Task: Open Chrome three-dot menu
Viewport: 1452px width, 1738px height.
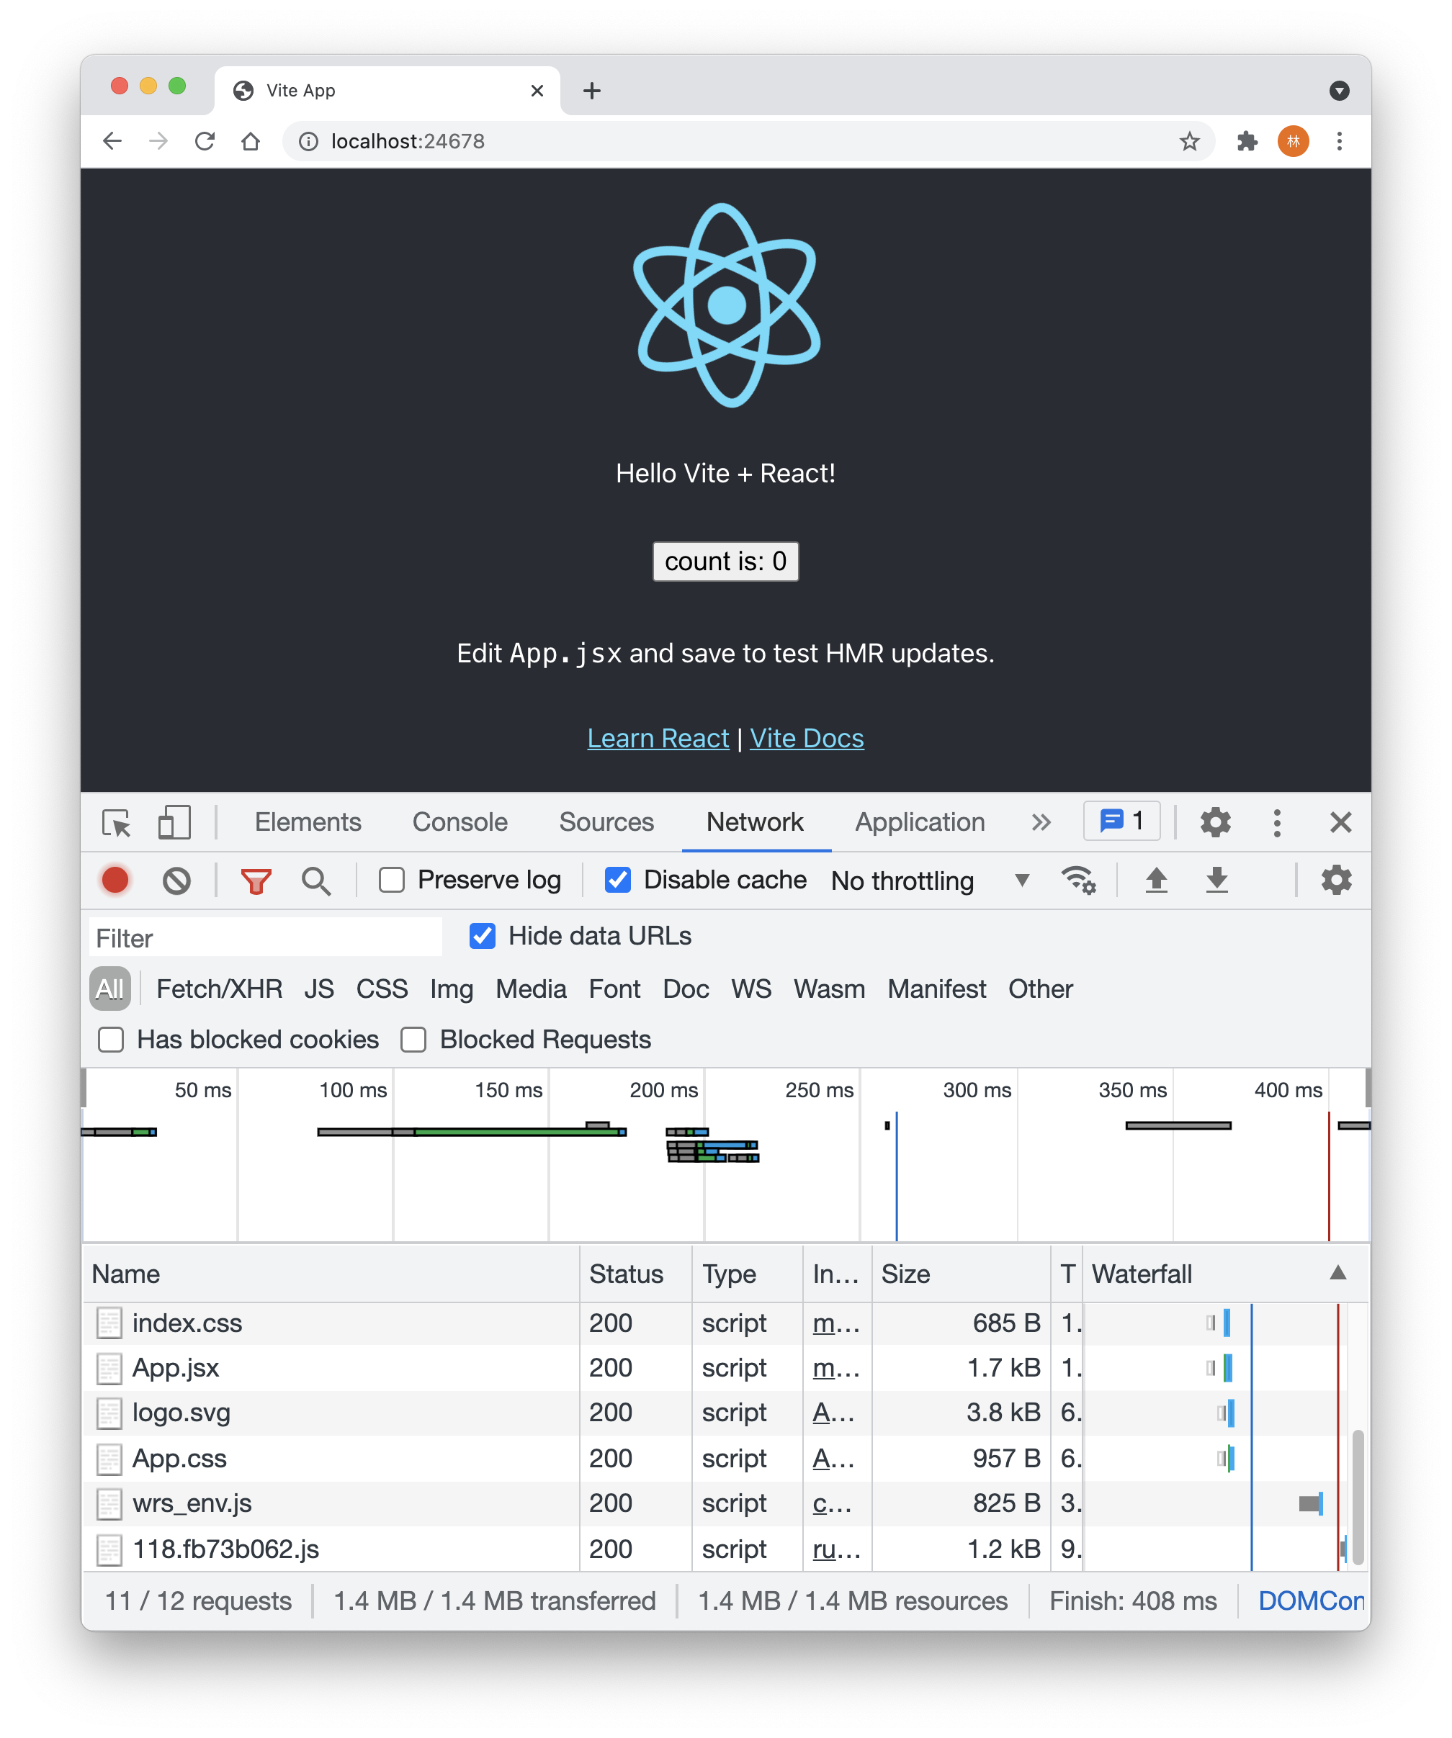Action: (x=1339, y=142)
